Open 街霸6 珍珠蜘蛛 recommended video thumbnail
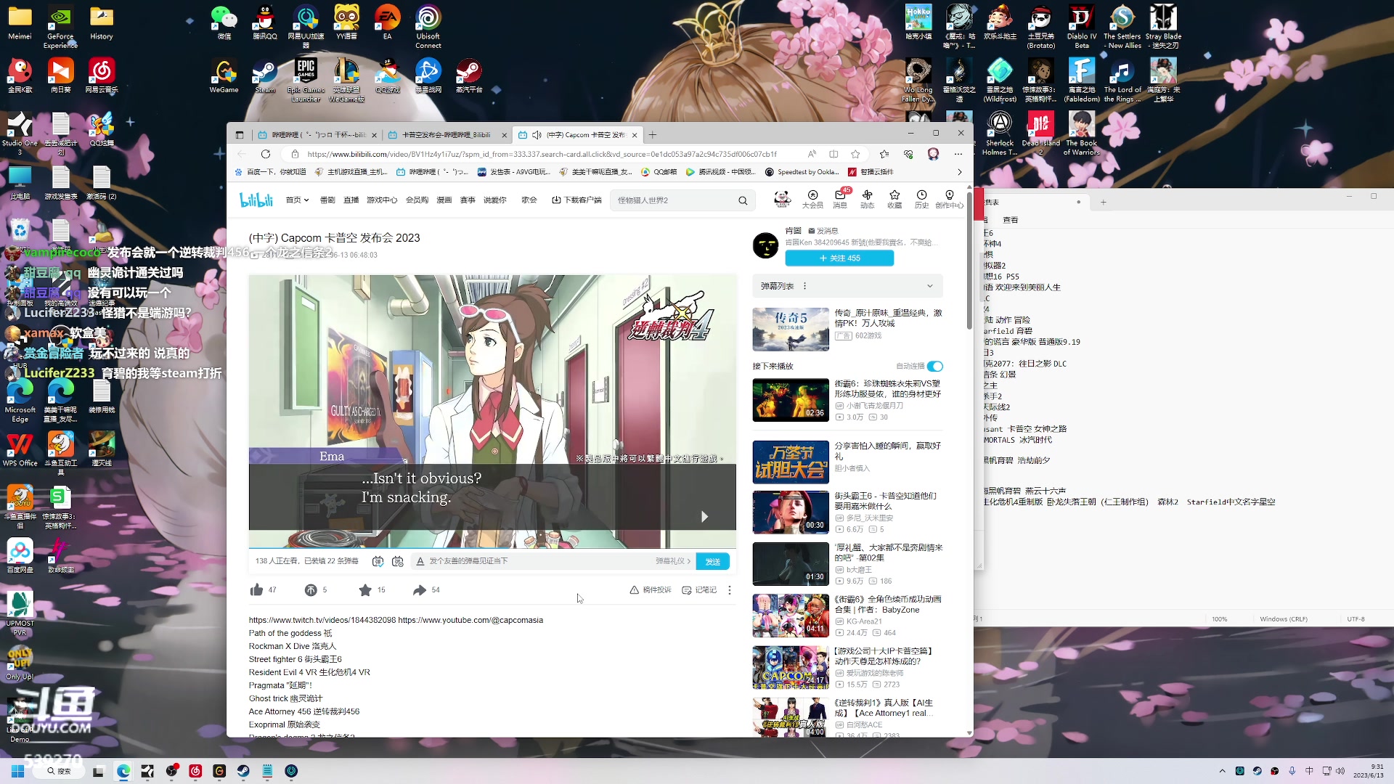This screenshot has width=1394, height=784. tap(791, 400)
